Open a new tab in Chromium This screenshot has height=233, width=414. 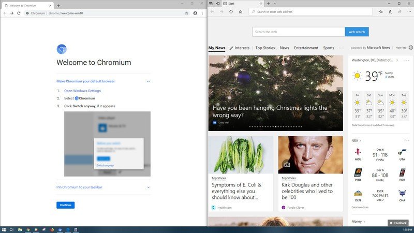click(58, 5)
